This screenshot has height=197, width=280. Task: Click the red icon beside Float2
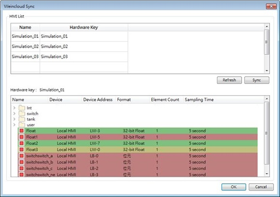tap(22, 143)
